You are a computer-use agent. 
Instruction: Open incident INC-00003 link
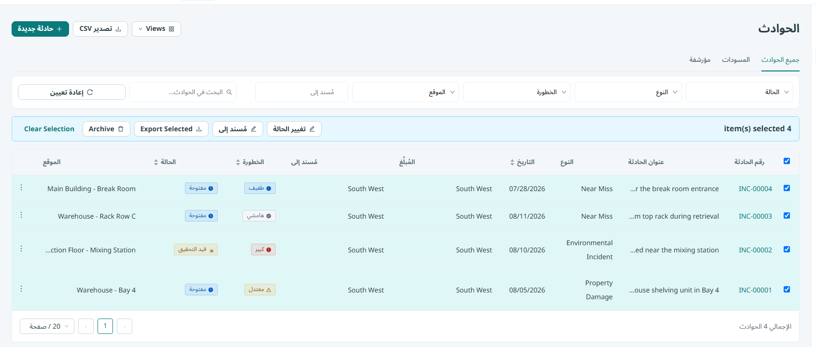[755, 216]
